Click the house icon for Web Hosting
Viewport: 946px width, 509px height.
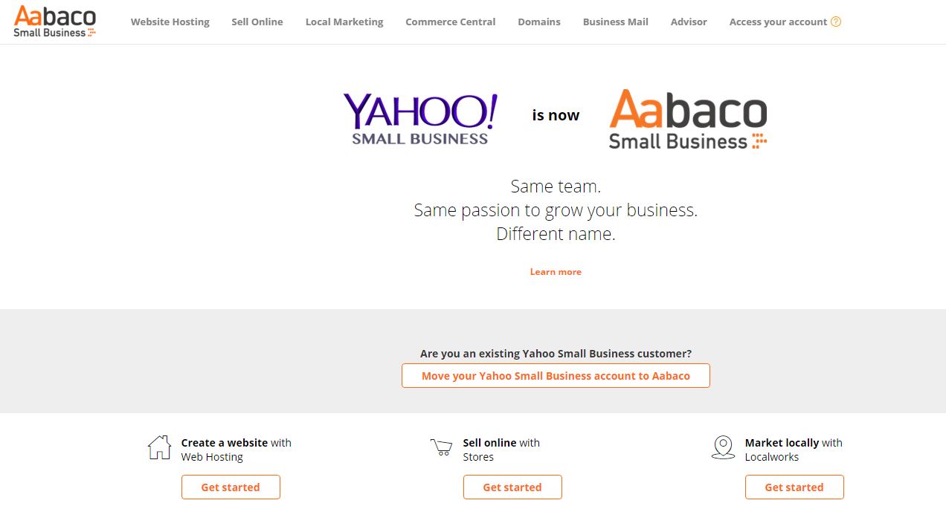click(159, 447)
